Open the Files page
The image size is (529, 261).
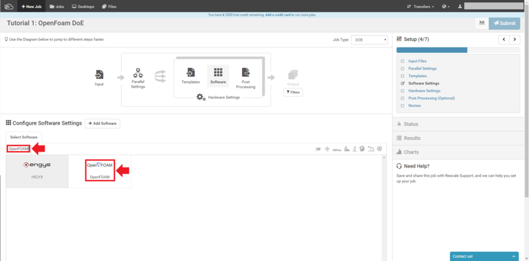pos(109,7)
